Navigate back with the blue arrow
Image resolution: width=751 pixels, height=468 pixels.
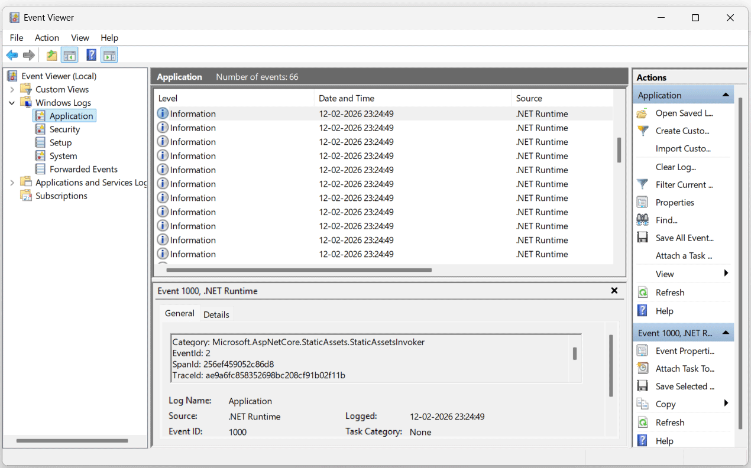click(x=12, y=54)
